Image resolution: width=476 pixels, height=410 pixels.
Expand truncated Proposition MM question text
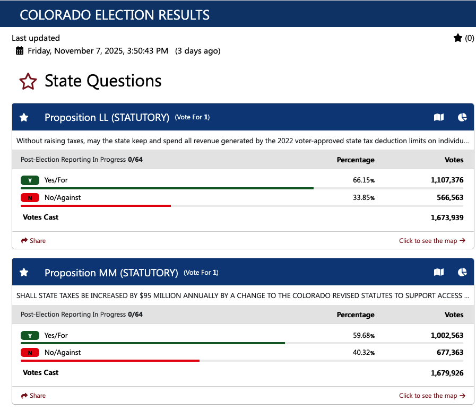coord(243,296)
